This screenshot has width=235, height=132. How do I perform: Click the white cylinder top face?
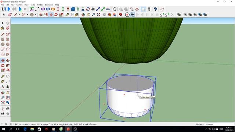(130, 83)
